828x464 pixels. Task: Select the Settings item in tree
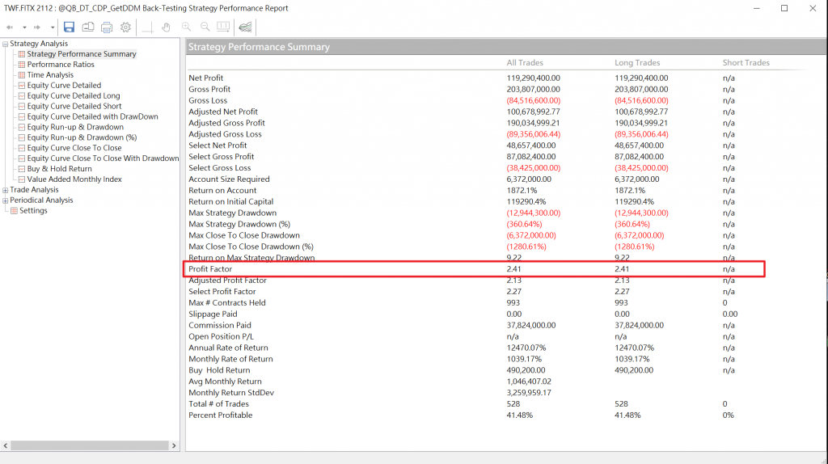pos(33,211)
